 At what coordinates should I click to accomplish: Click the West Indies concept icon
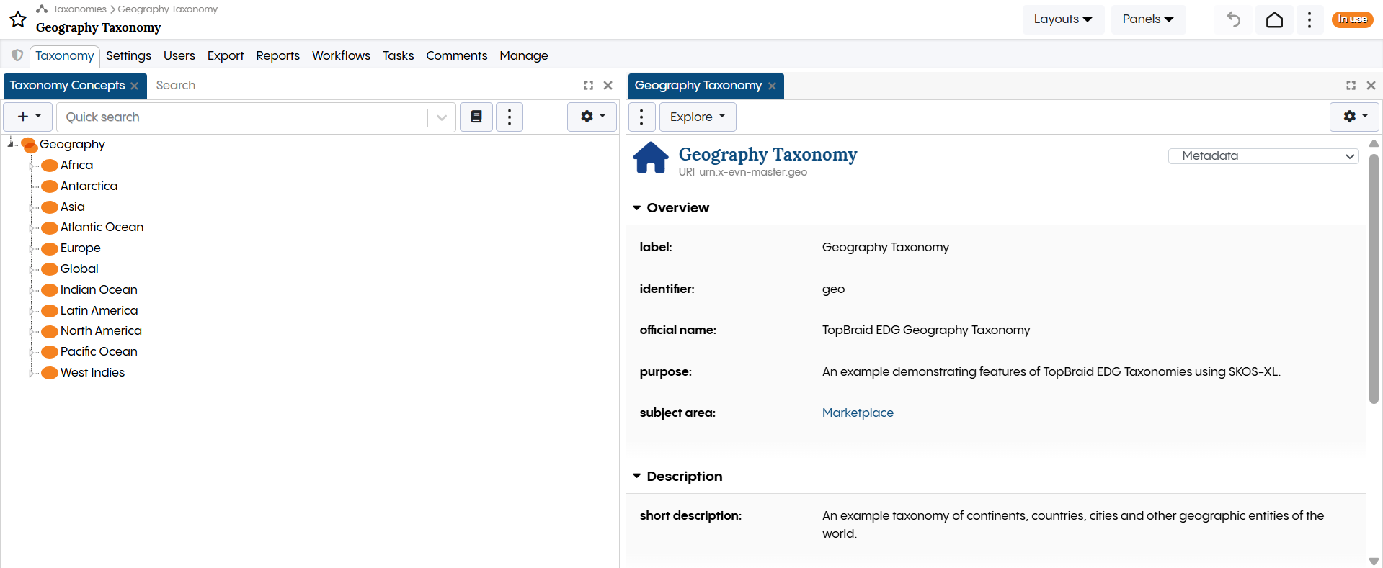pos(50,373)
